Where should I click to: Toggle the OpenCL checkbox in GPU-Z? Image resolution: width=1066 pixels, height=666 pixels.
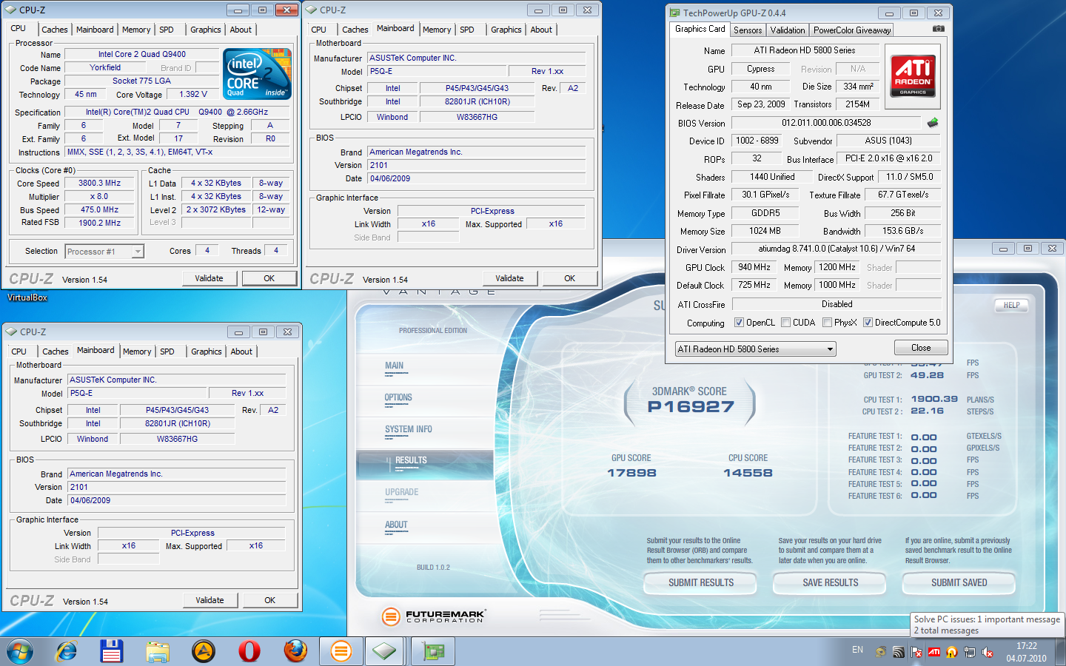739,323
